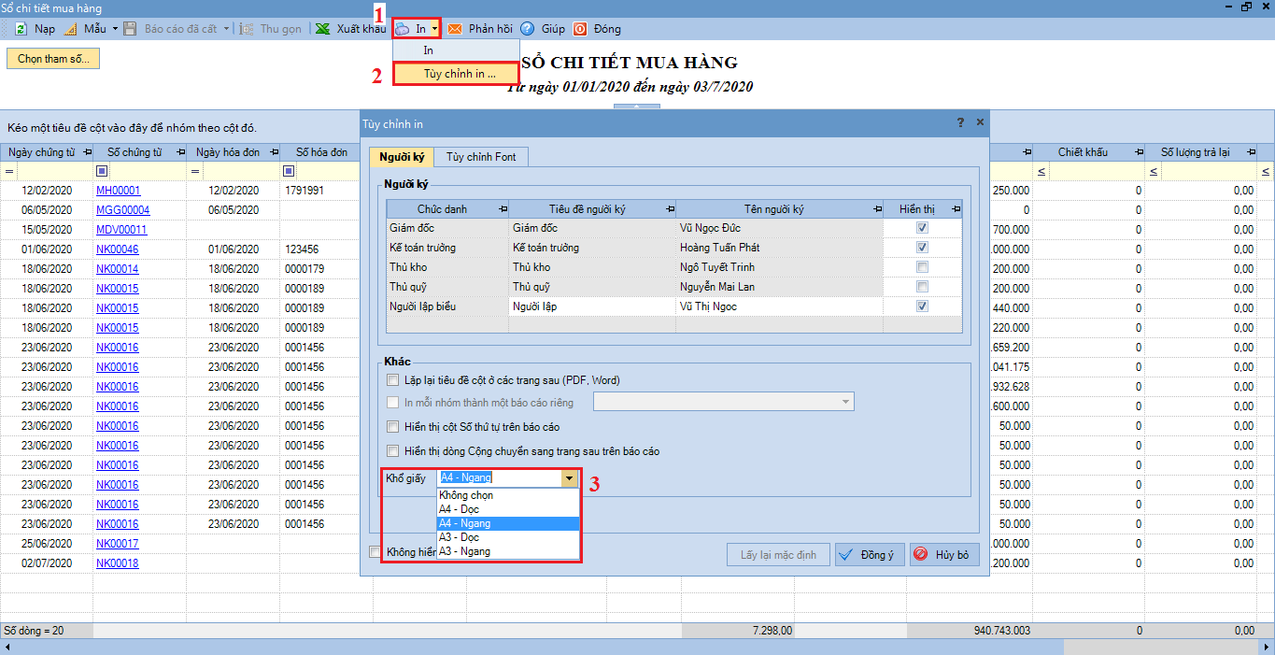The image size is (1275, 655).
Task: Select A3 - Ngang paper size
Action: click(509, 551)
